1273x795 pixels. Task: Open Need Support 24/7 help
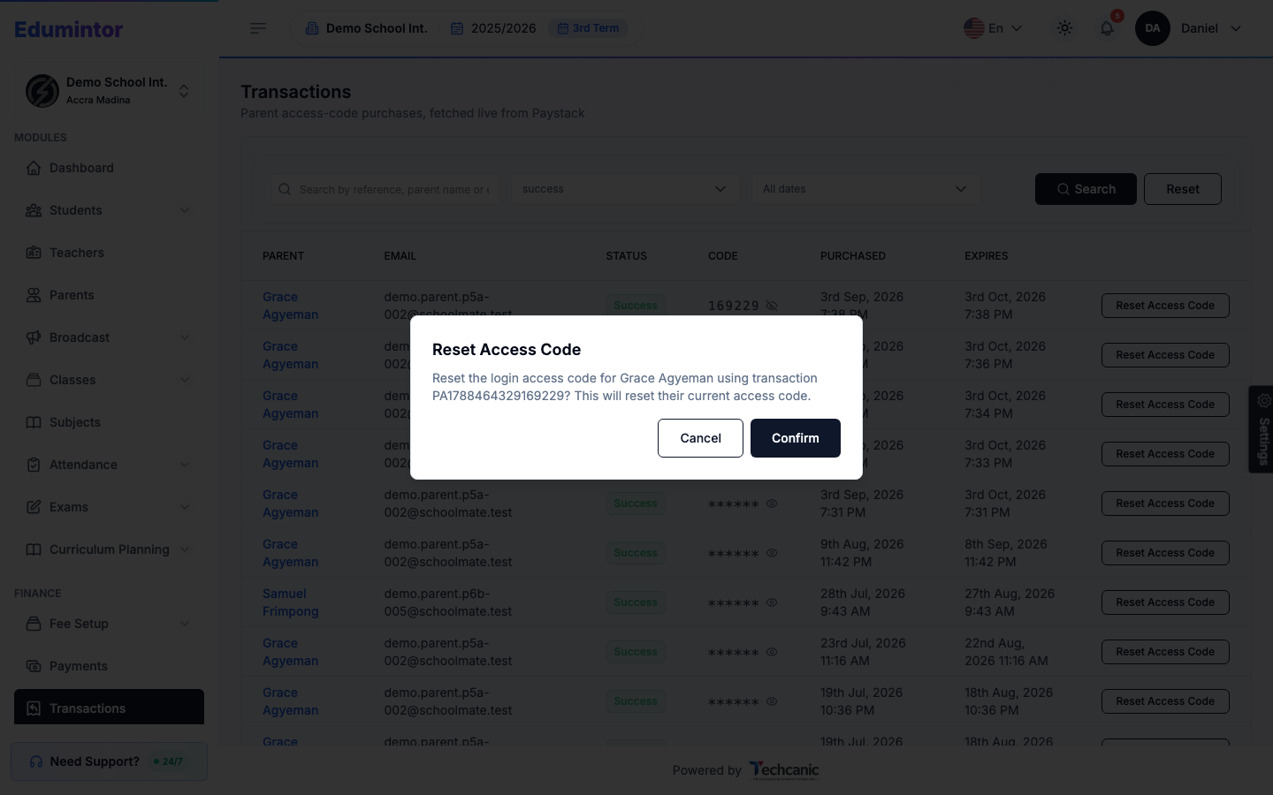click(109, 761)
